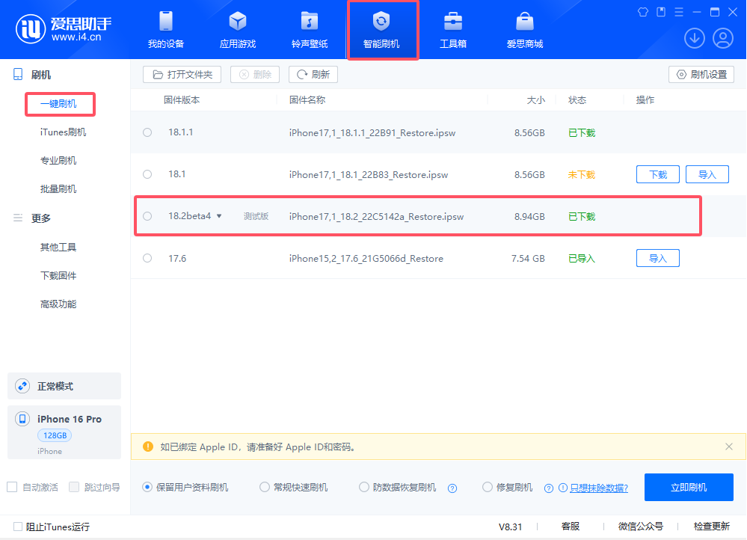This screenshot has height=540, width=747.
Task: Open the theme skin icon in title bar
Action: pyautogui.click(x=642, y=12)
